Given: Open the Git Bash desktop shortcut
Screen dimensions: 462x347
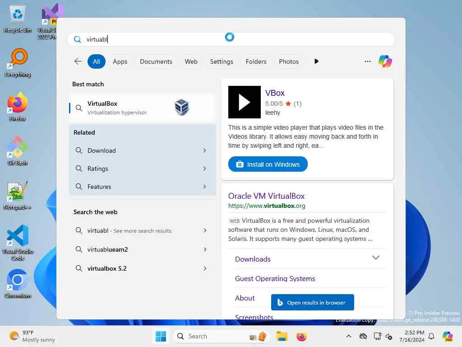Looking at the screenshot, I should 18,151.
